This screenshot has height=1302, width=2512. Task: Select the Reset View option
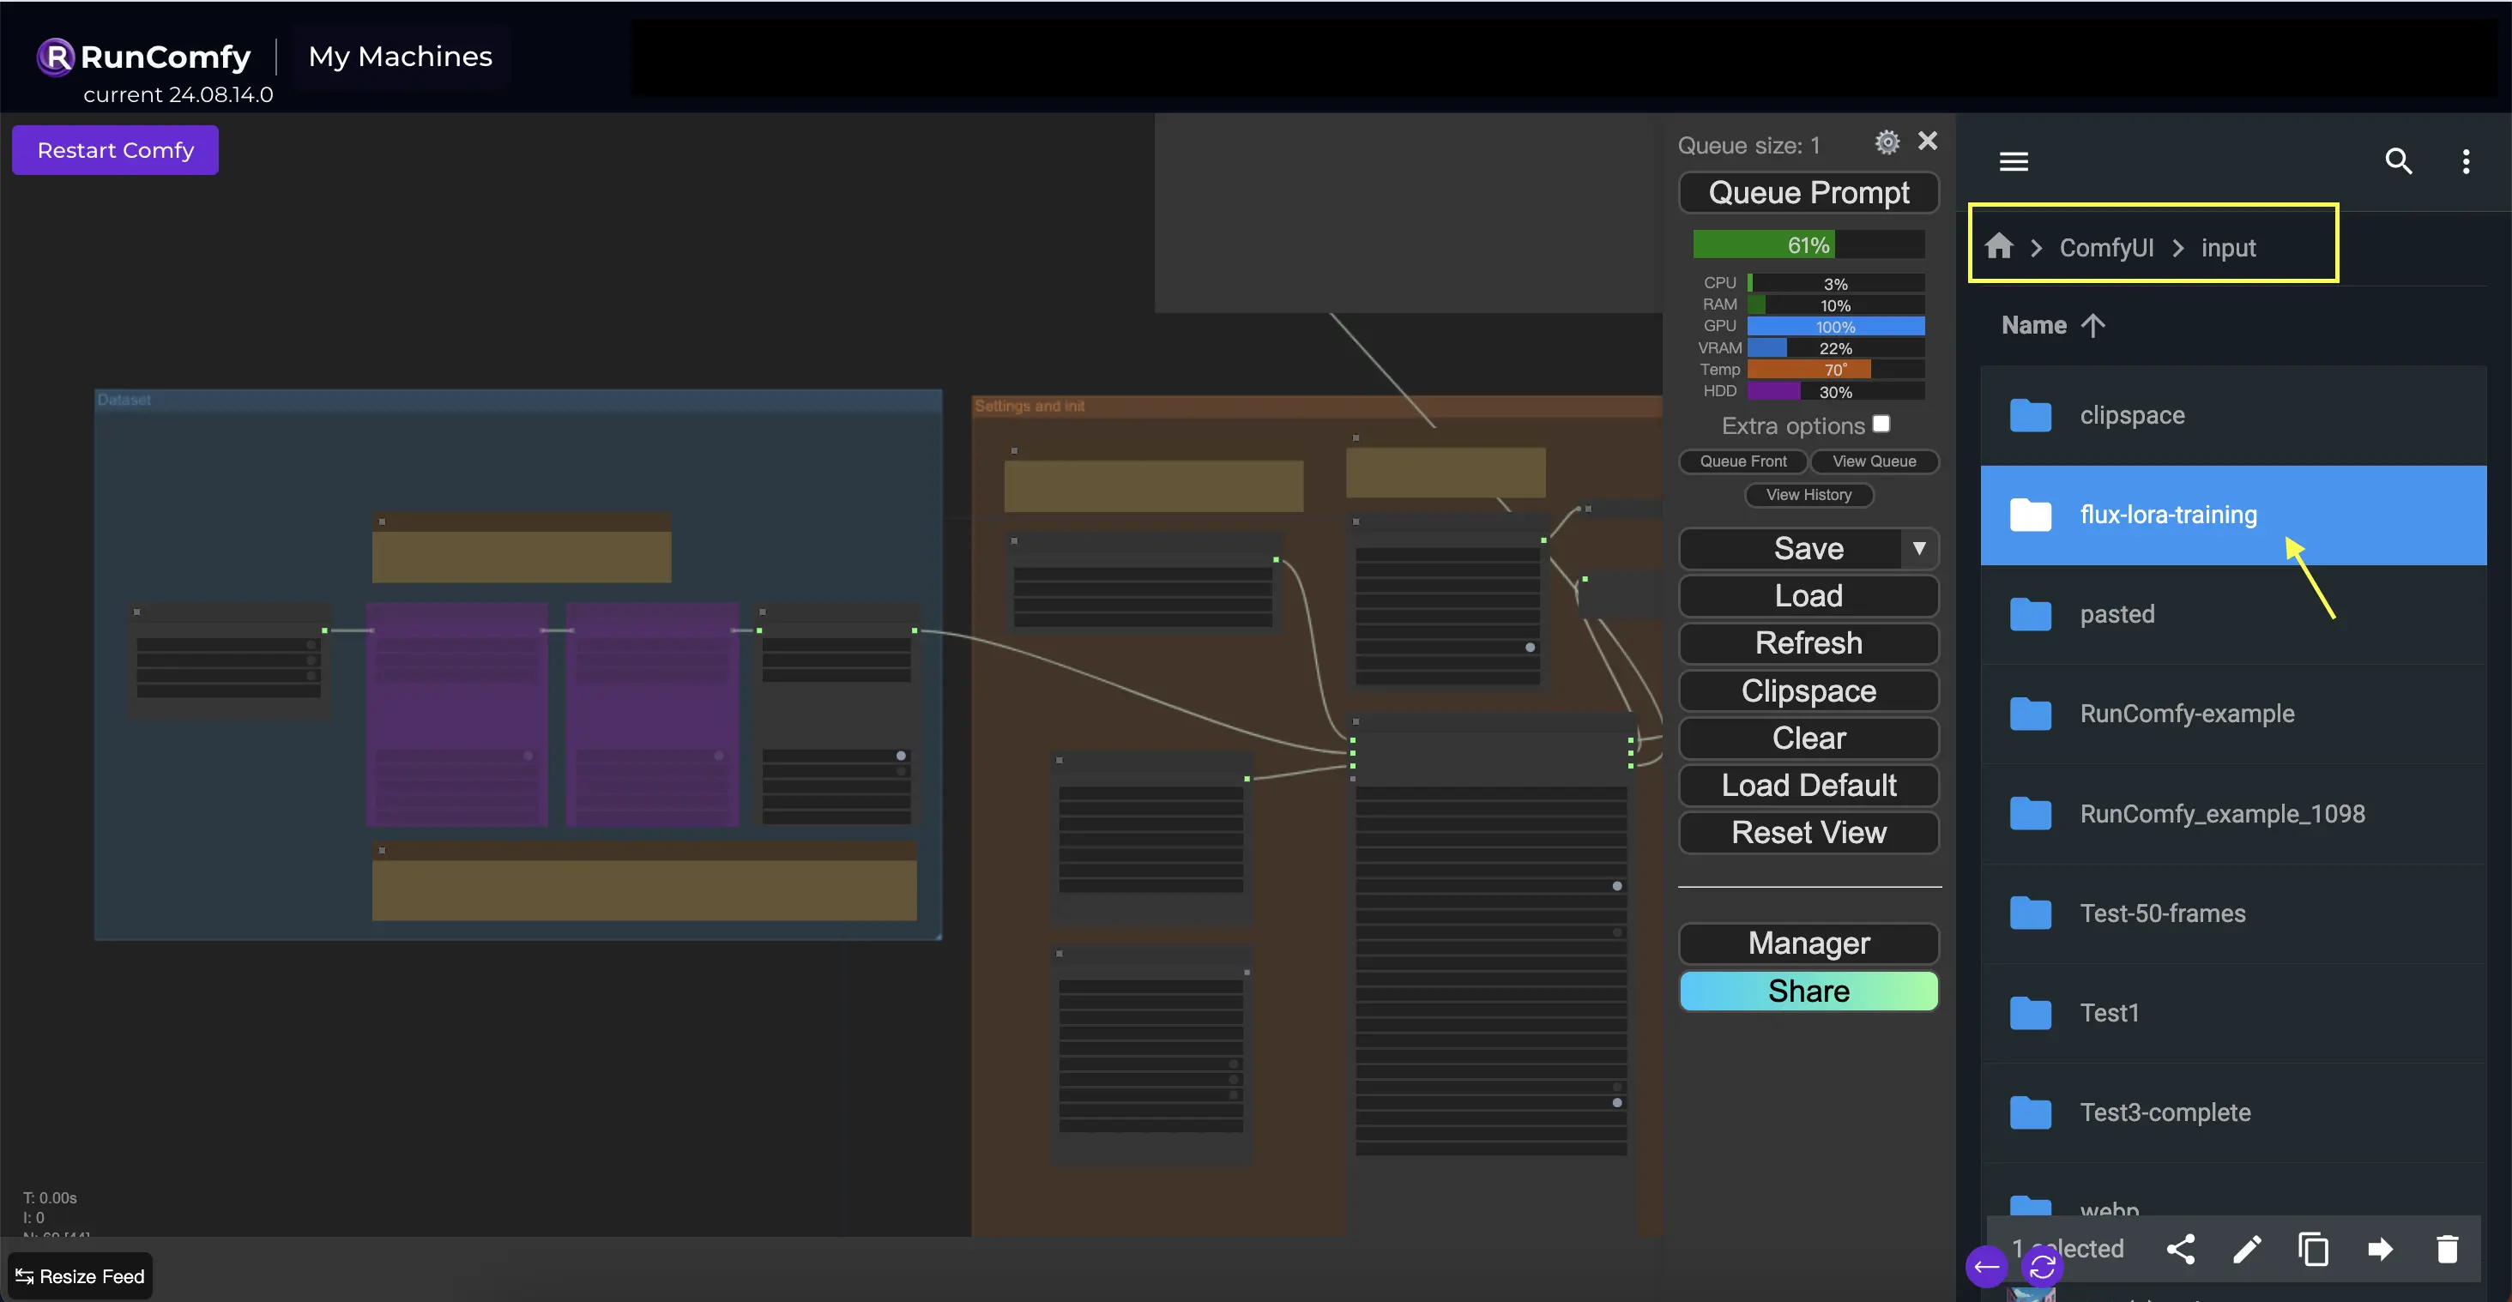click(x=1808, y=830)
